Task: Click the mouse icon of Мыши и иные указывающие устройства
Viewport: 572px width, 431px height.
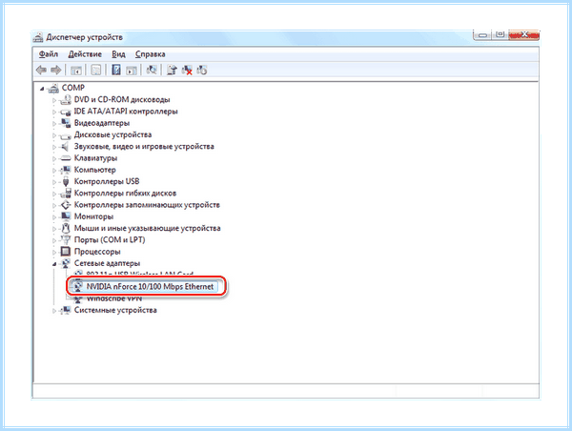Action: tap(66, 228)
